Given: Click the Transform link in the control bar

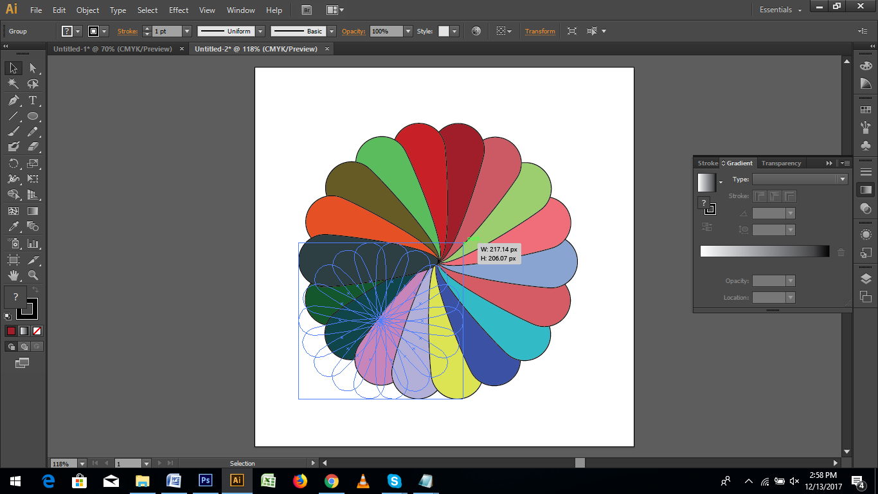Looking at the screenshot, I should tap(540, 30).
